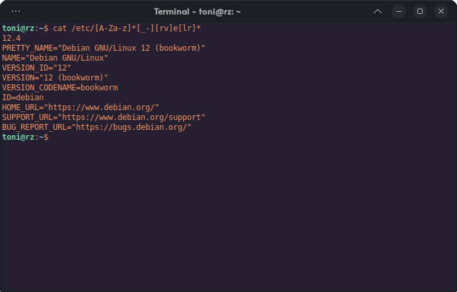
Task: Minimize the Terminal window
Action: [399, 11]
